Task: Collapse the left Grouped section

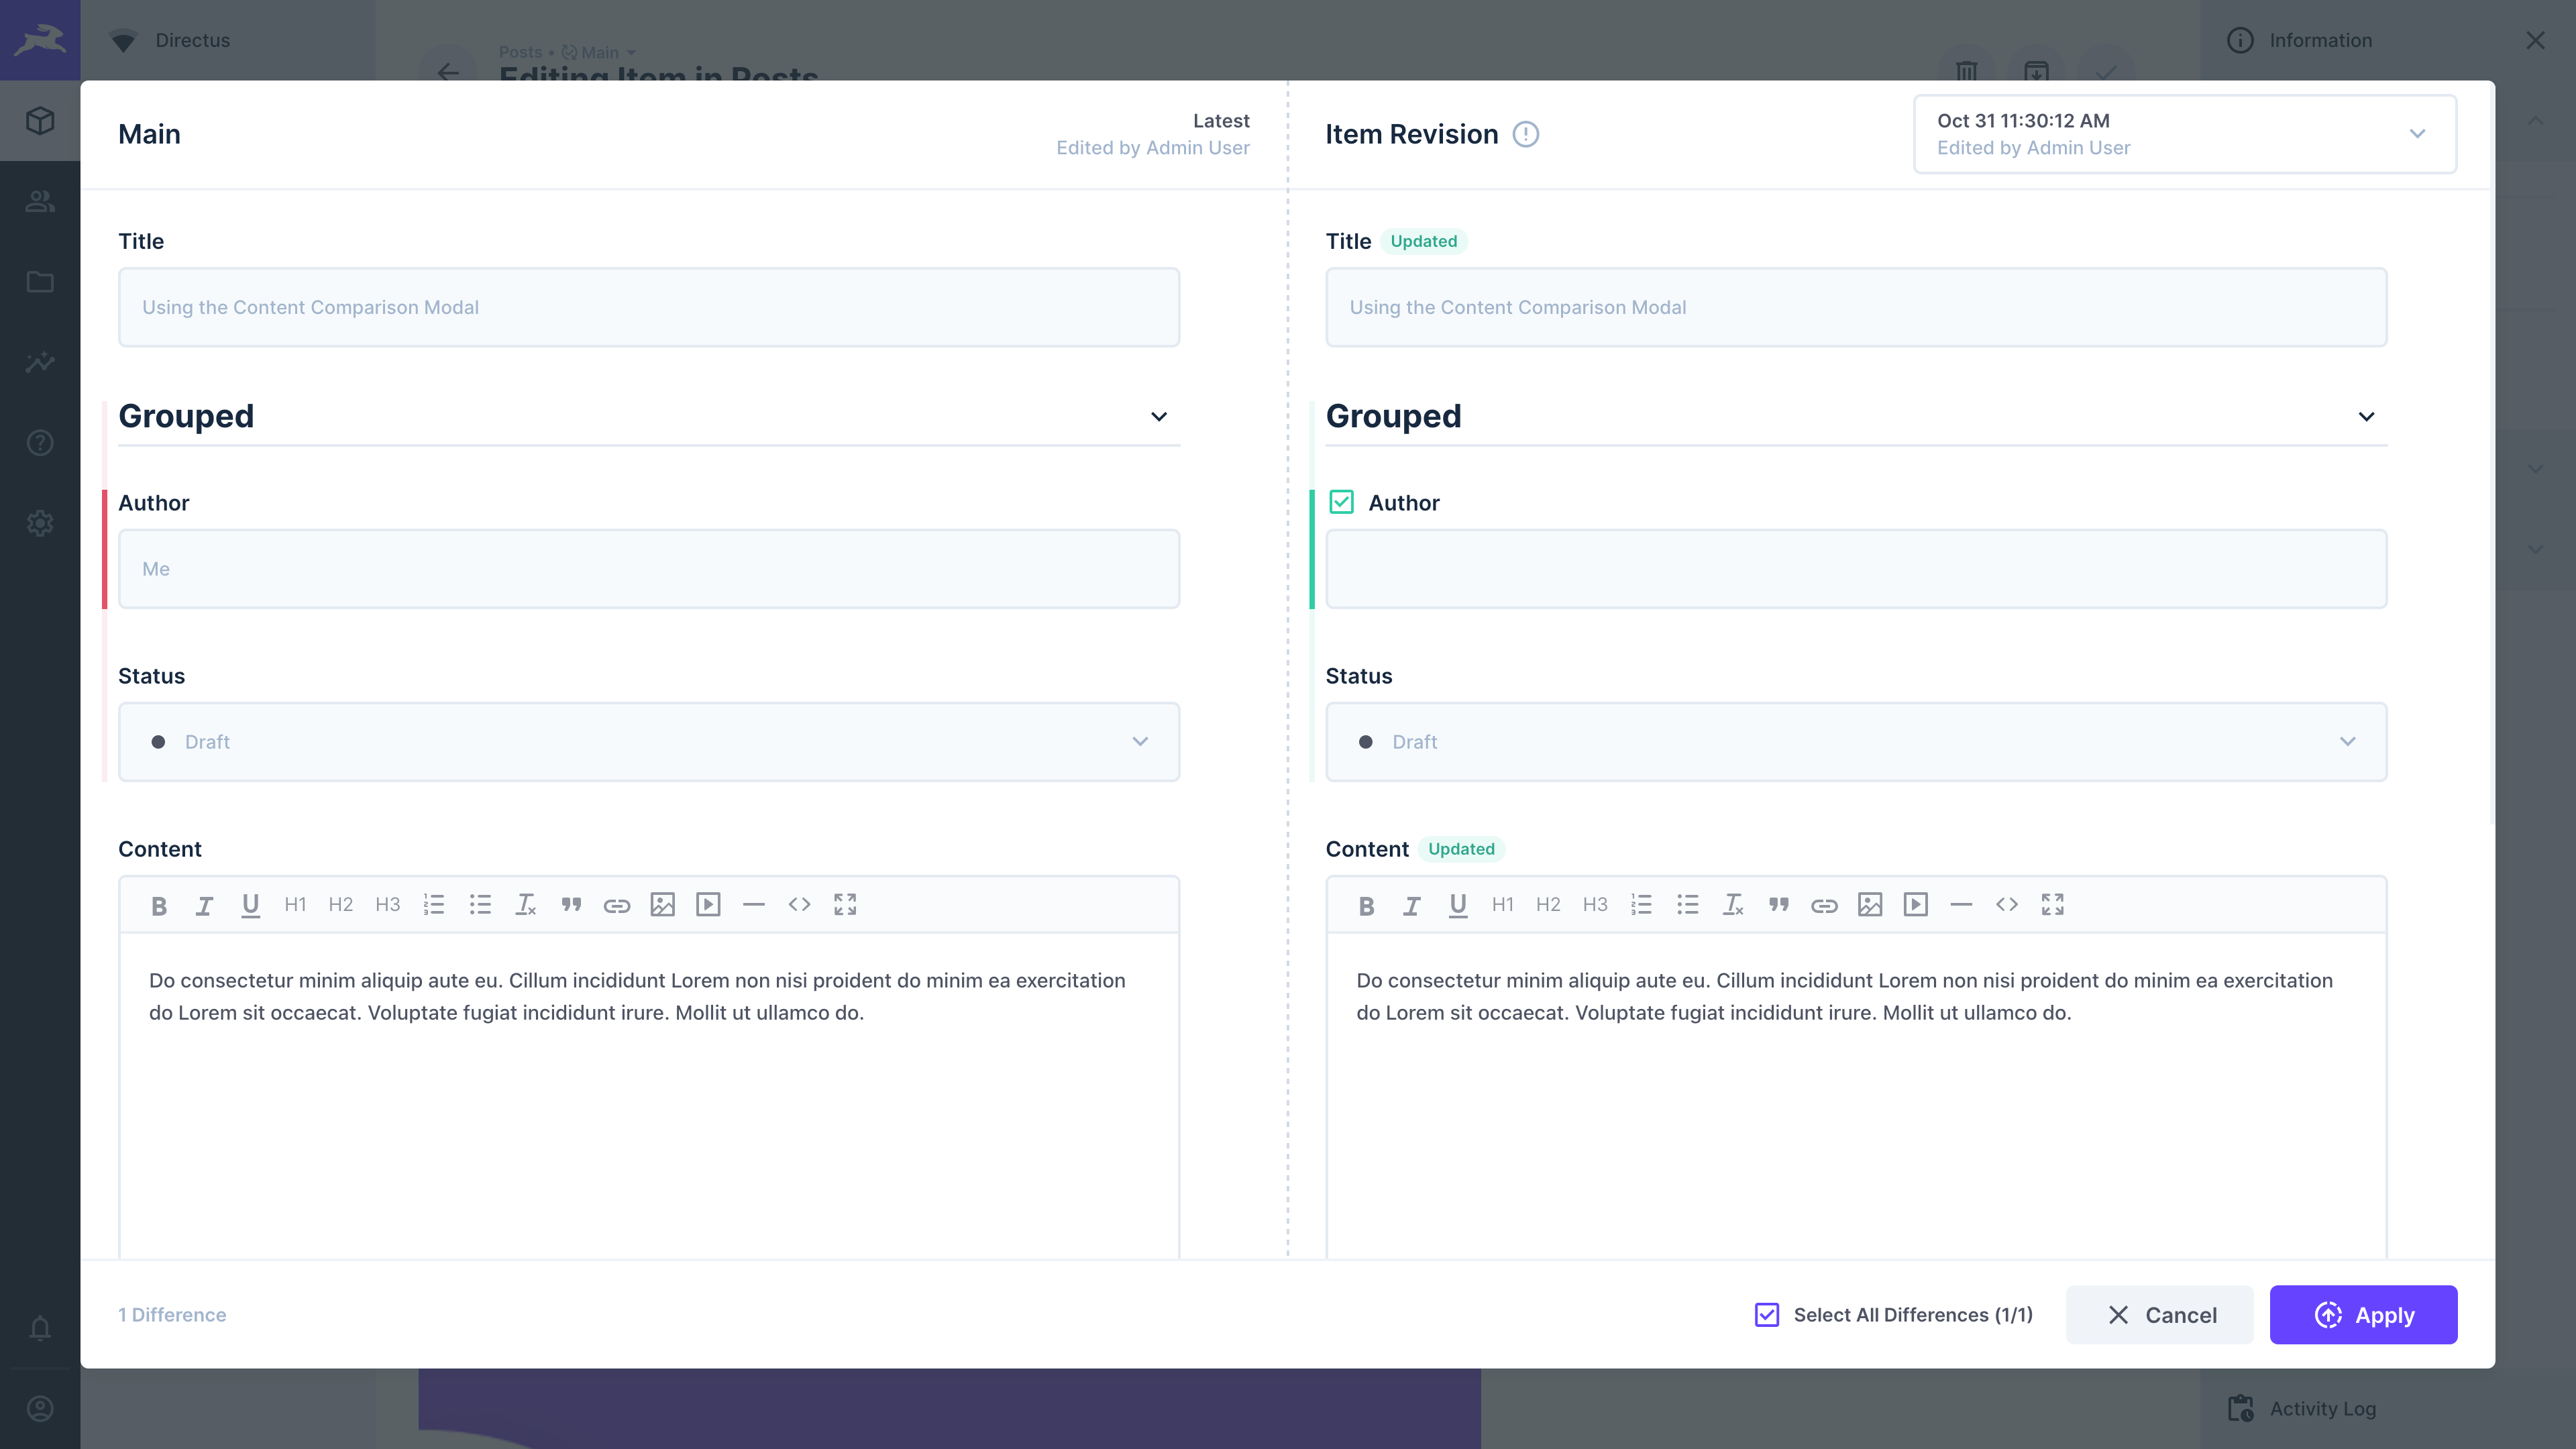Action: (x=1158, y=417)
